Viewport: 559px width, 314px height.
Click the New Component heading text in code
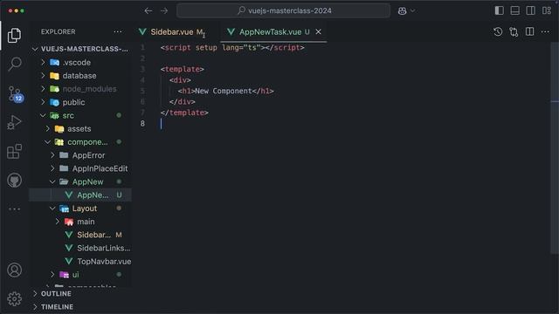[x=224, y=91]
